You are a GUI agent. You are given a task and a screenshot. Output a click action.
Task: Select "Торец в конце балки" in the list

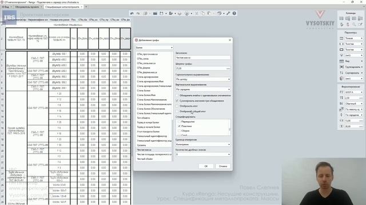point(154,122)
